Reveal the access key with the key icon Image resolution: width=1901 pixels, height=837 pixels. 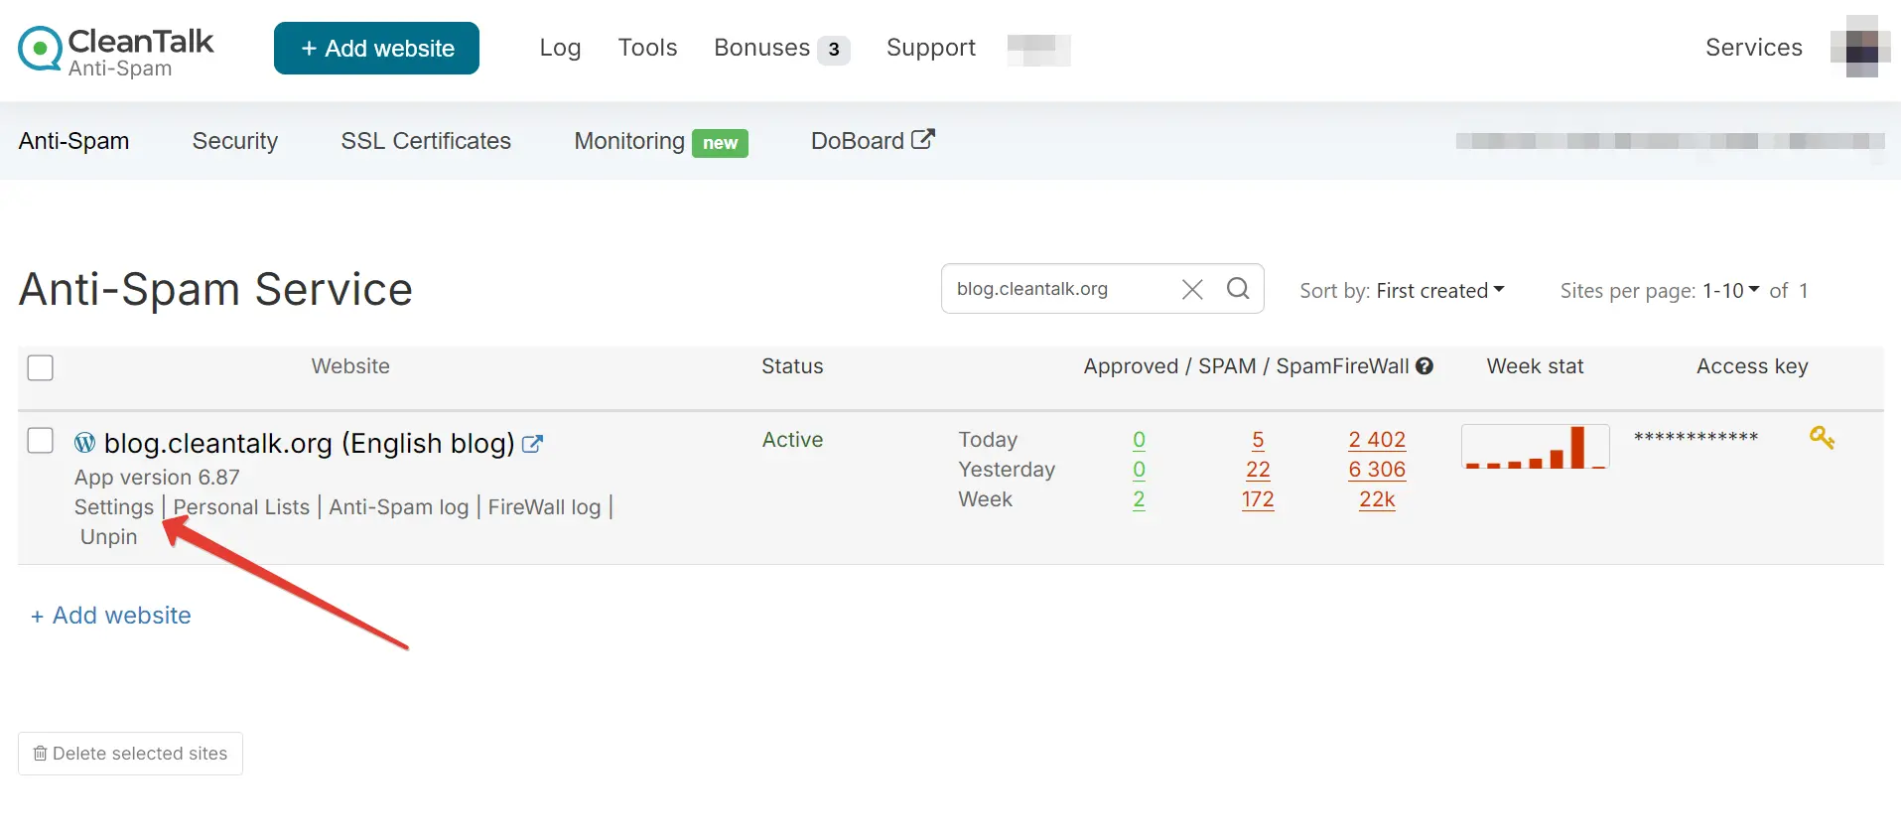point(1822,437)
